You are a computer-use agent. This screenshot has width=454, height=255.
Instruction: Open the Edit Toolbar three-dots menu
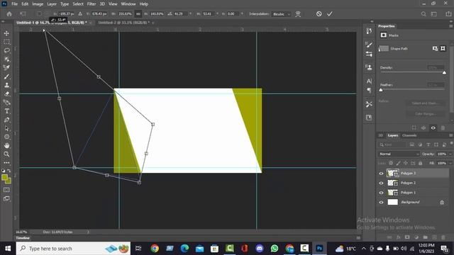(6, 162)
